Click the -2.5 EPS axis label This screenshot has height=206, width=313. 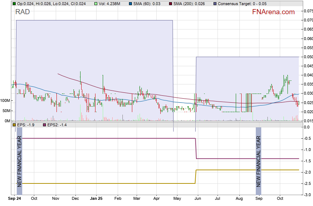[307, 183]
